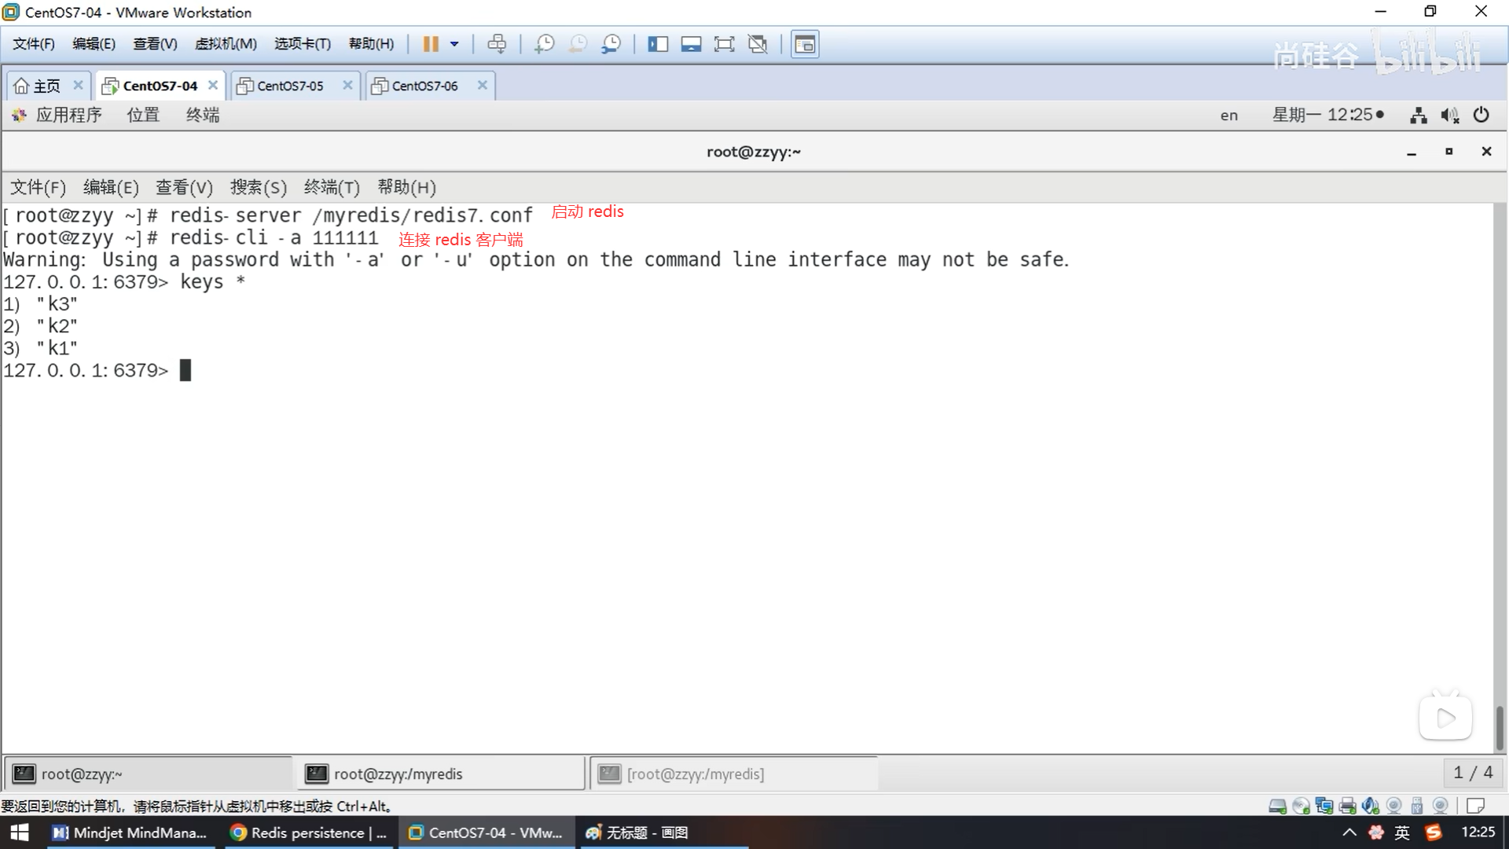Toggle Unity mode icon in toolbar
Image resolution: width=1509 pixels, height=849 pixels.
click(758, 44)
